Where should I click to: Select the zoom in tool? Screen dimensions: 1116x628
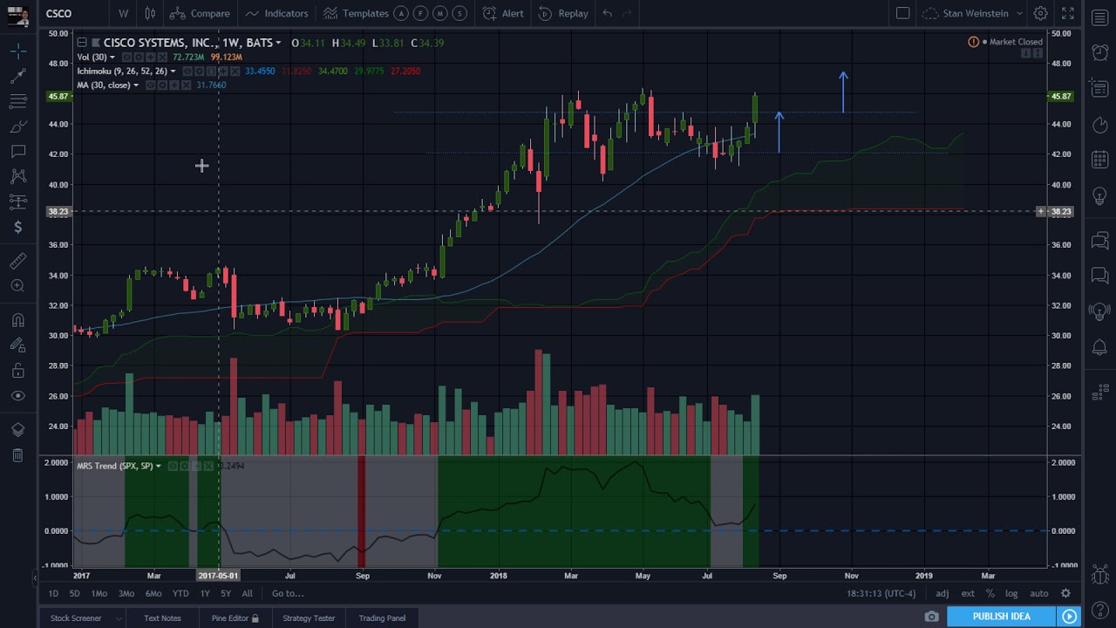coord(17,286)
